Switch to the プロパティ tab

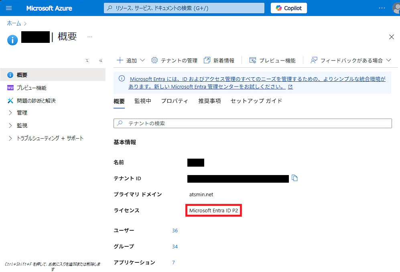coord(175,101)
